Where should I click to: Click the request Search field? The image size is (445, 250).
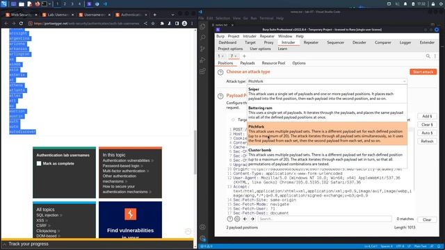(325, 219)
